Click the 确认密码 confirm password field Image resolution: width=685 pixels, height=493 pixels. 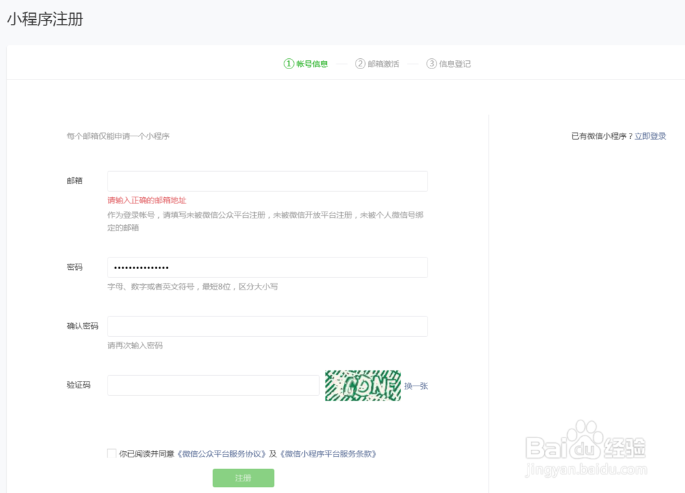(x=267, y=326)
